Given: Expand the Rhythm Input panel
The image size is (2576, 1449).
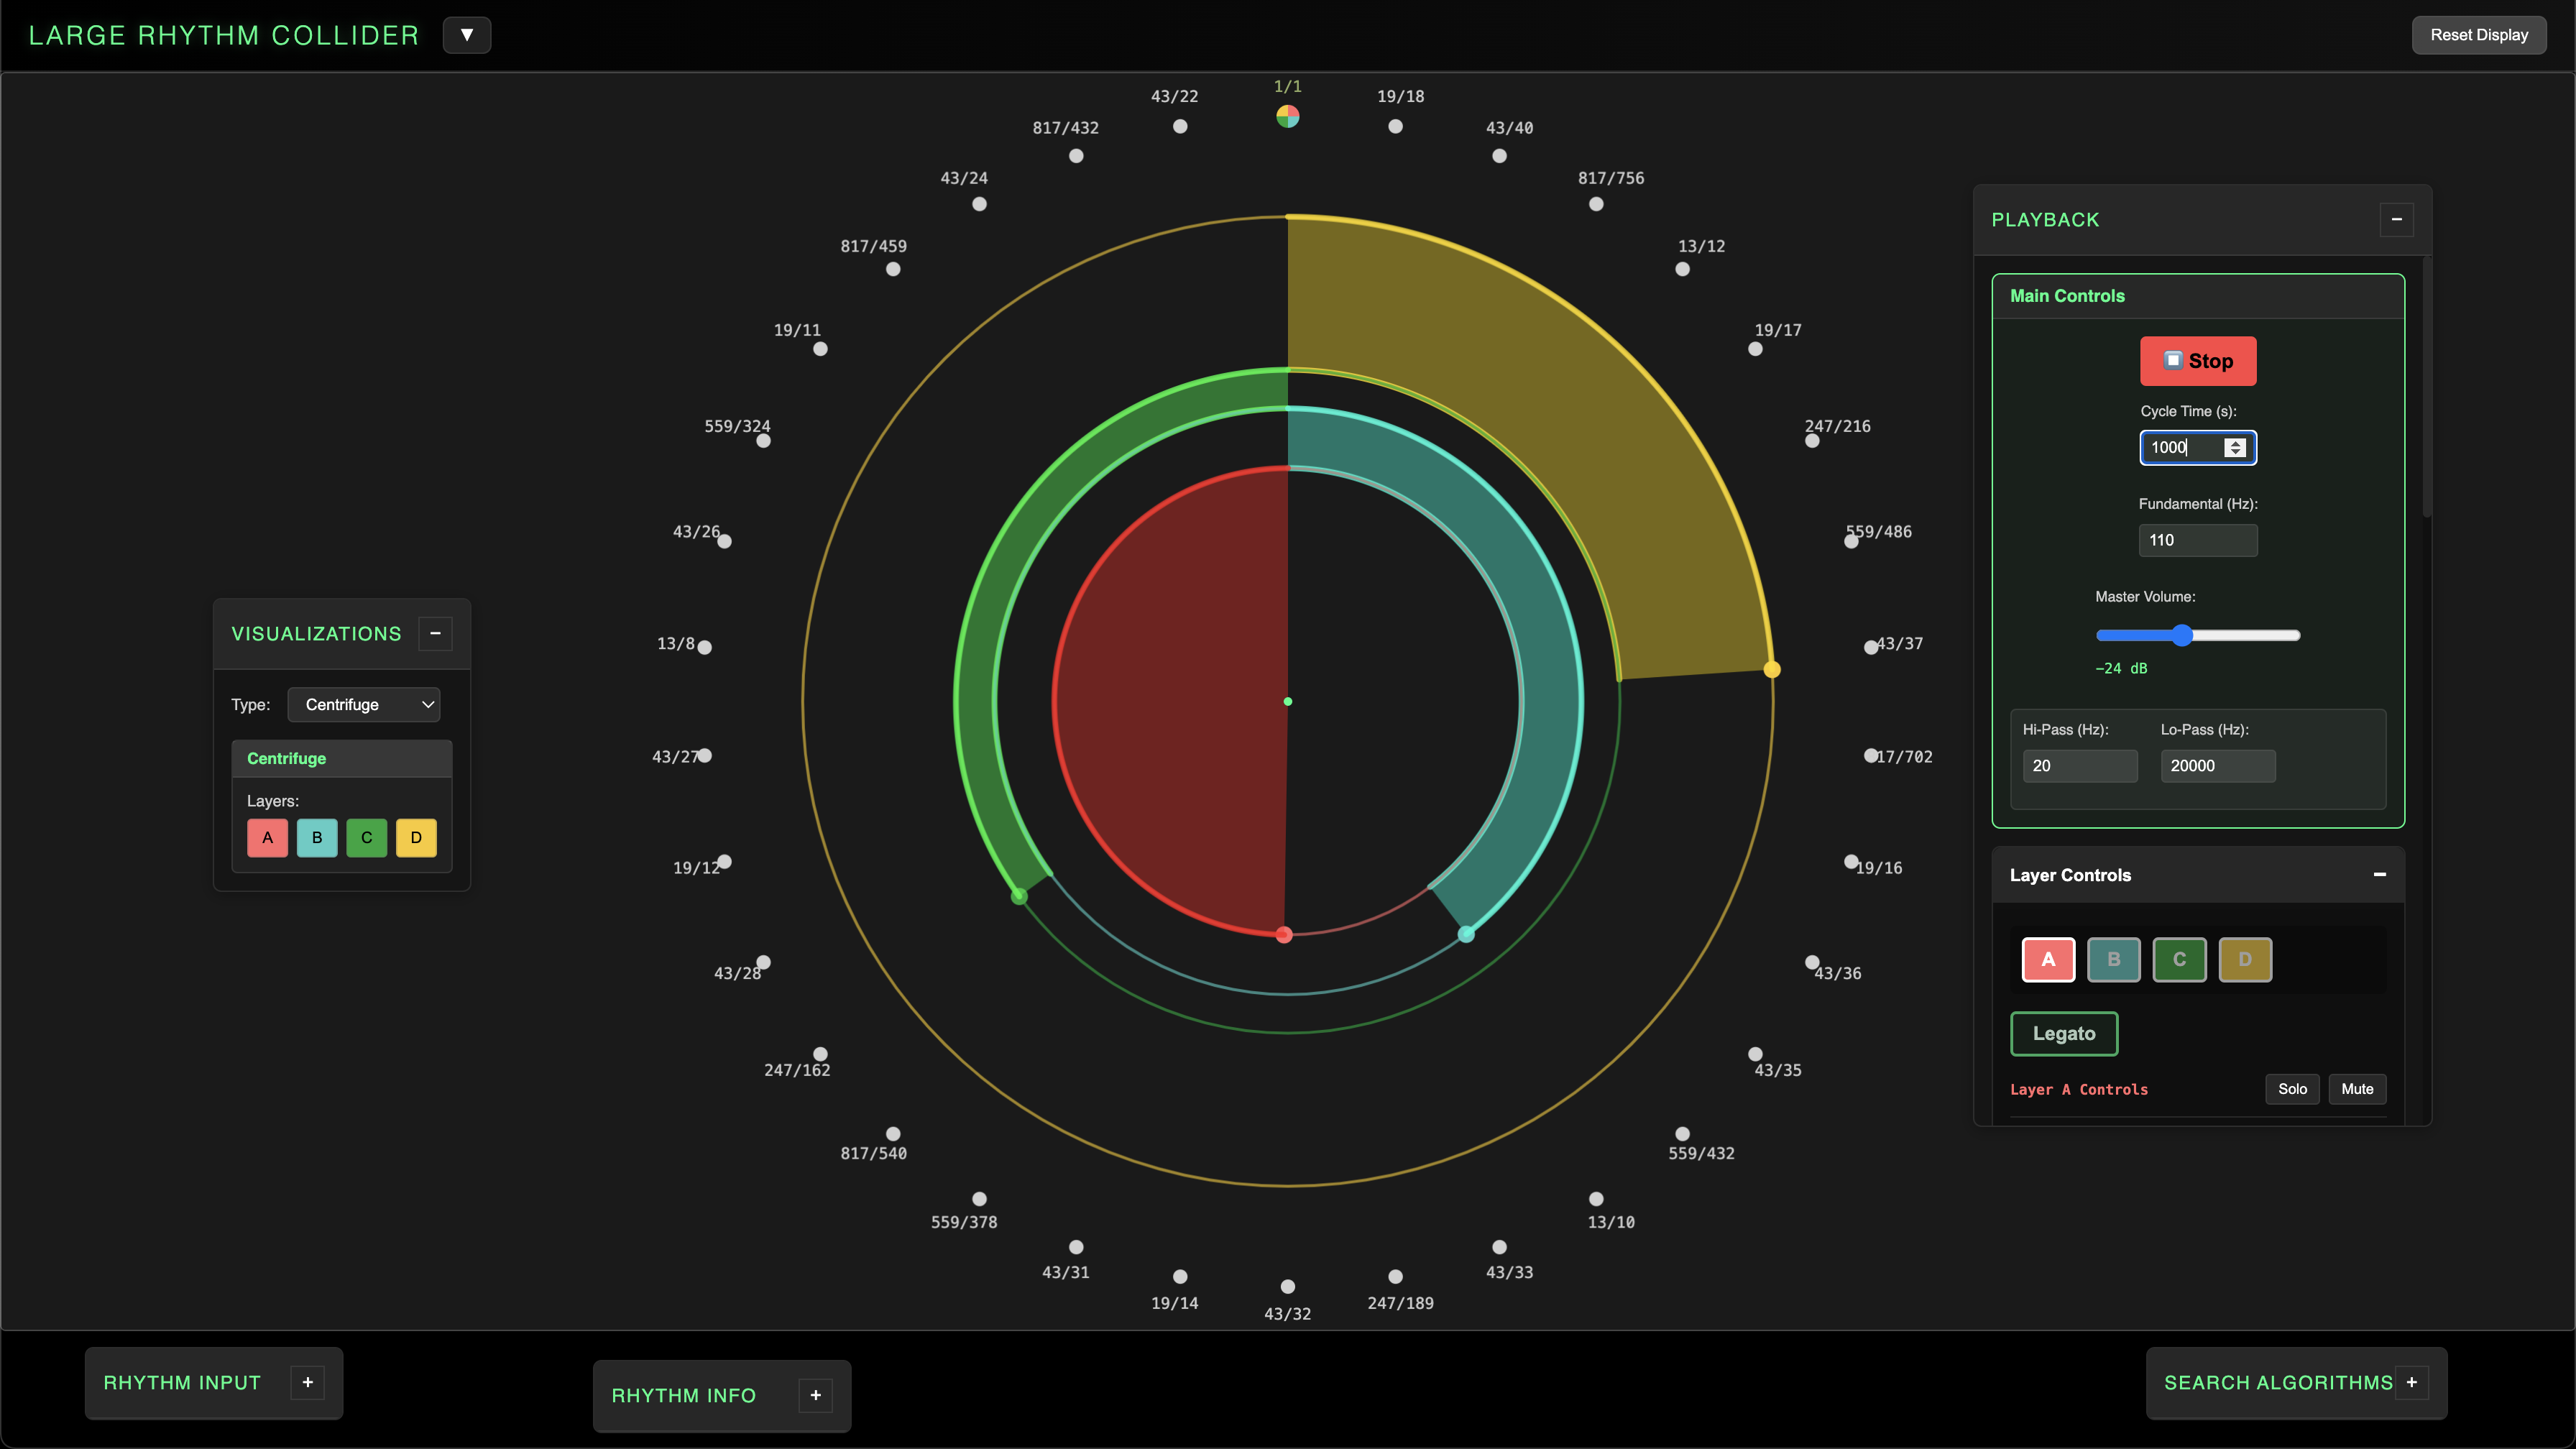Looking at the screenshot, I should (307, 1382).
